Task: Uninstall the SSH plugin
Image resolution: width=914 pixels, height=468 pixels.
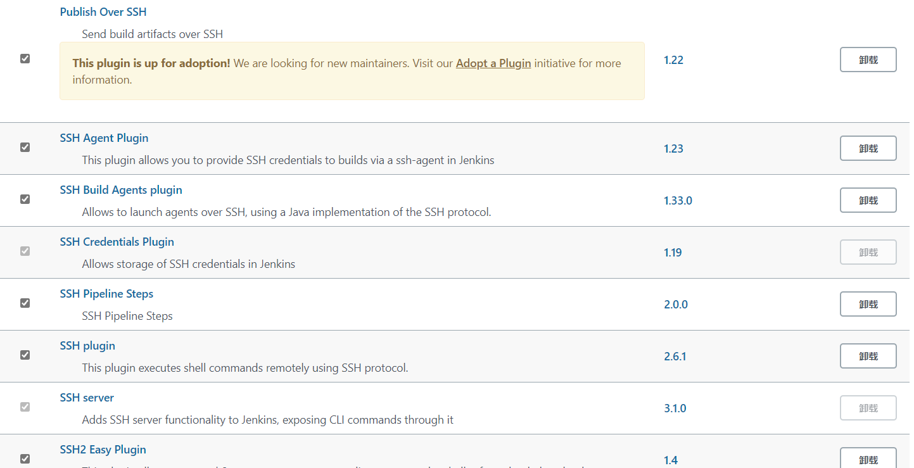Action: tap(868, 356)
